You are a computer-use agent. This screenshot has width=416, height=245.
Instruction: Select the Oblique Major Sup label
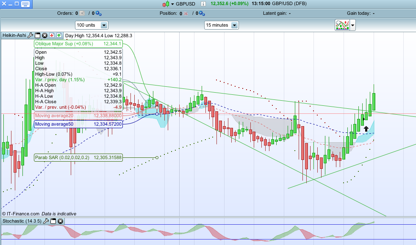tap(78, 44)
